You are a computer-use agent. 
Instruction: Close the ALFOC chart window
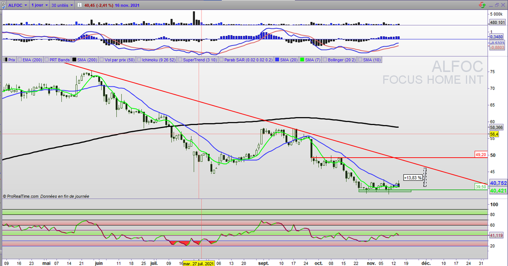point(502,5)
